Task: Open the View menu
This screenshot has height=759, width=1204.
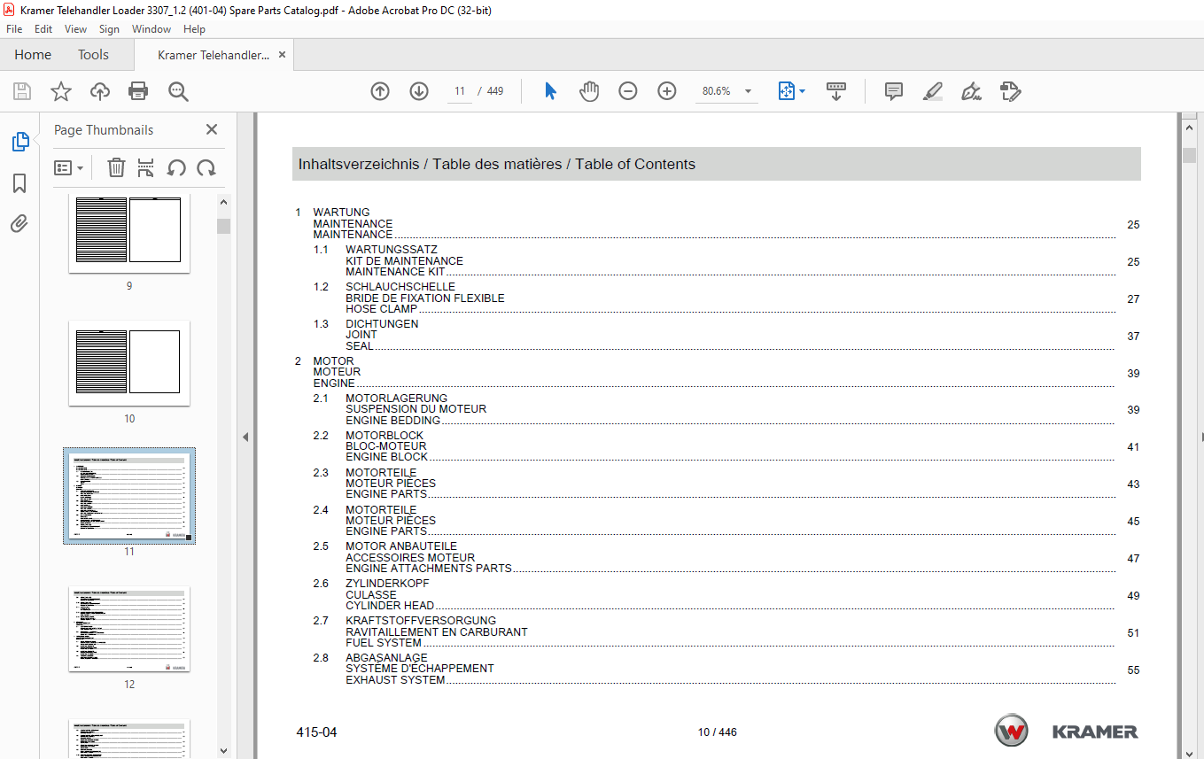Action: point(76,29)
